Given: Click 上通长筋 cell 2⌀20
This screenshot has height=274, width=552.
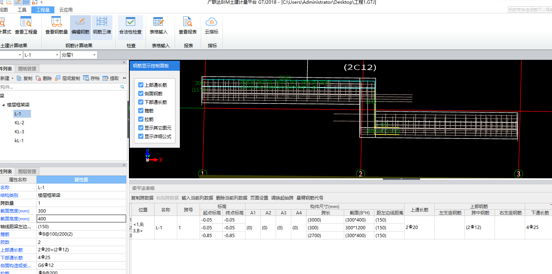Looking at the screenshot, I should [x=419, y=227].
